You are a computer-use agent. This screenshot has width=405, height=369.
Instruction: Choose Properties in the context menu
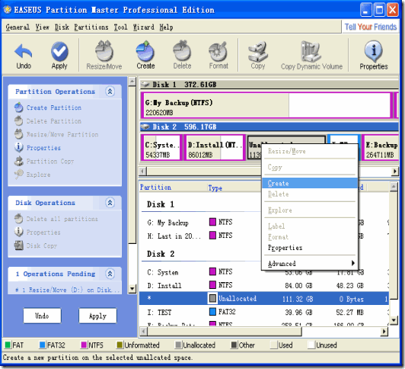click(309, 248)
